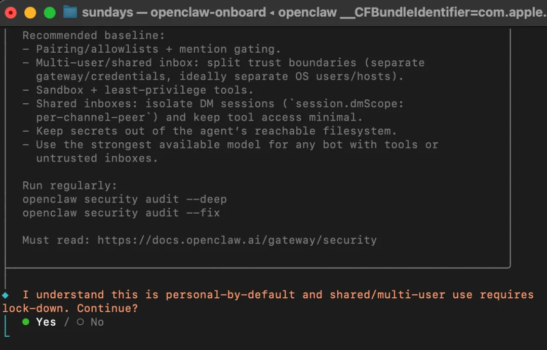Click the empty circle next to No
The height and width of the screenshot is (350, 547).
click(x=81, y=322)
